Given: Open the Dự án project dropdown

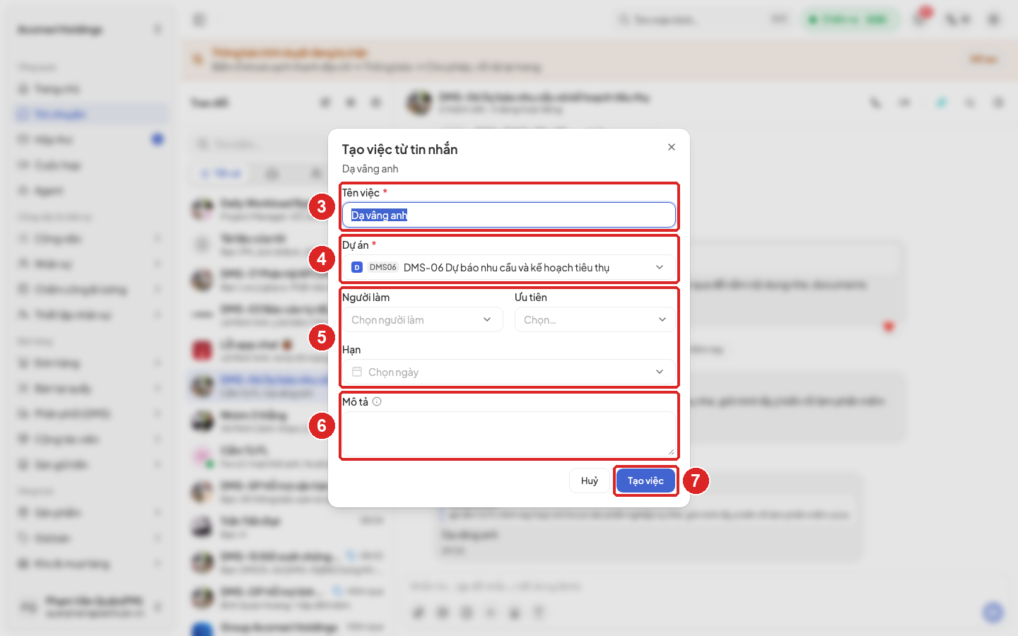Looking at the screenshot, I should point(509,267).
